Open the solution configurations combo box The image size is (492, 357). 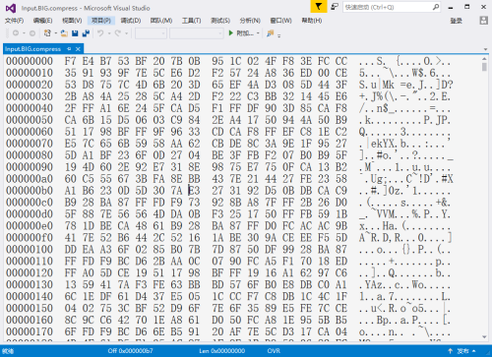click(151, 33)
